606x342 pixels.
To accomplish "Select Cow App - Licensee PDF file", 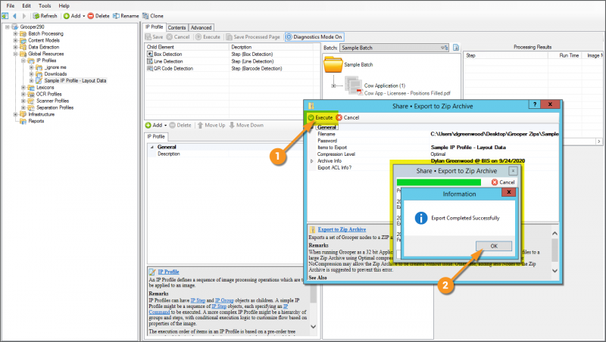I will [x=408, y=93].
